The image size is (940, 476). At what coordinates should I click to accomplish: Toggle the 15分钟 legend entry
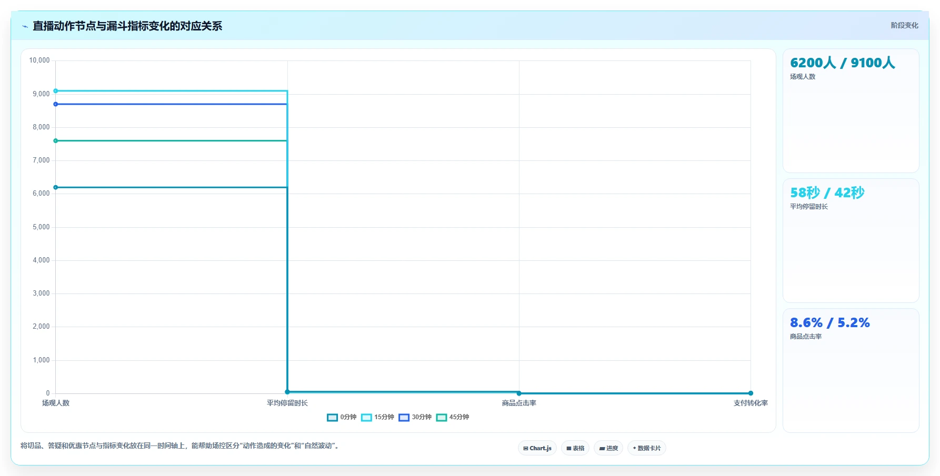click(x=377, y=417)
